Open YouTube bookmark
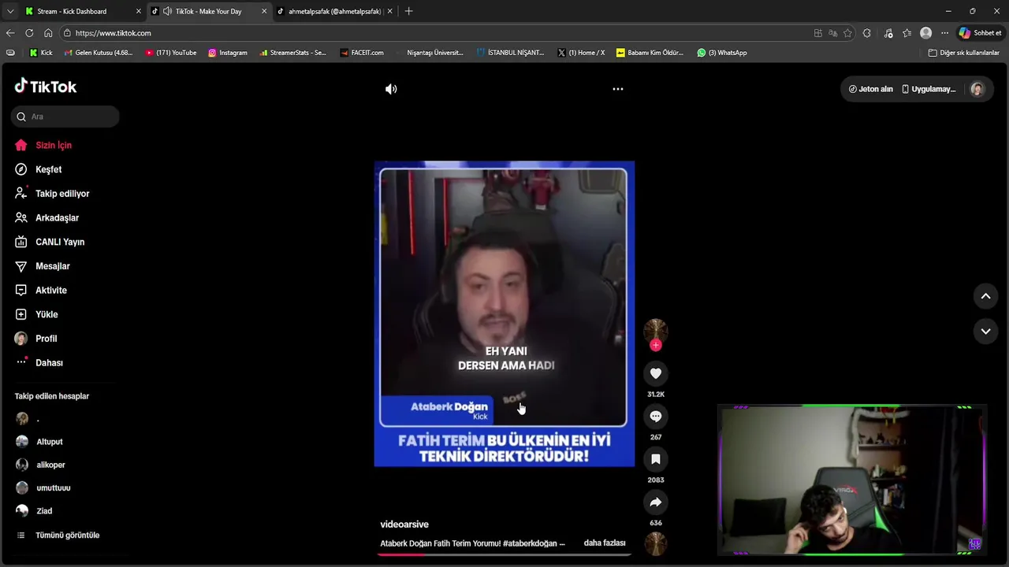This screenshot has height=567, width=1009. pos(171,53)
